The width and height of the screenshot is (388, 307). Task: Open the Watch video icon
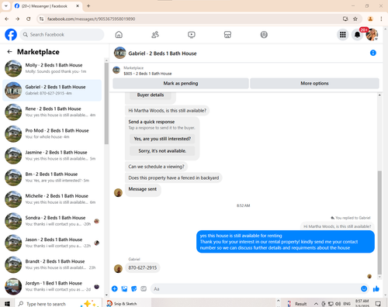point(192,35)
